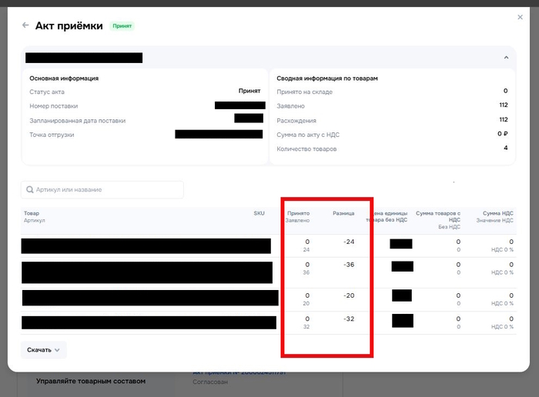539x397 pixels.
Task: Click the magnifier icon in search field
Action: point(30,189)
